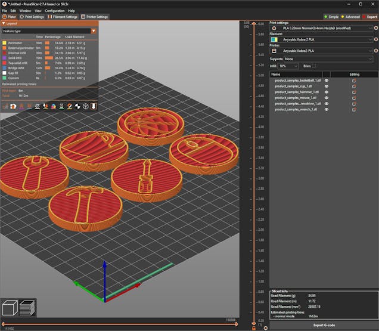Hide product_samples_cup_1.stl with eye icon
379x331 pixels.
[x=327, y=87]
